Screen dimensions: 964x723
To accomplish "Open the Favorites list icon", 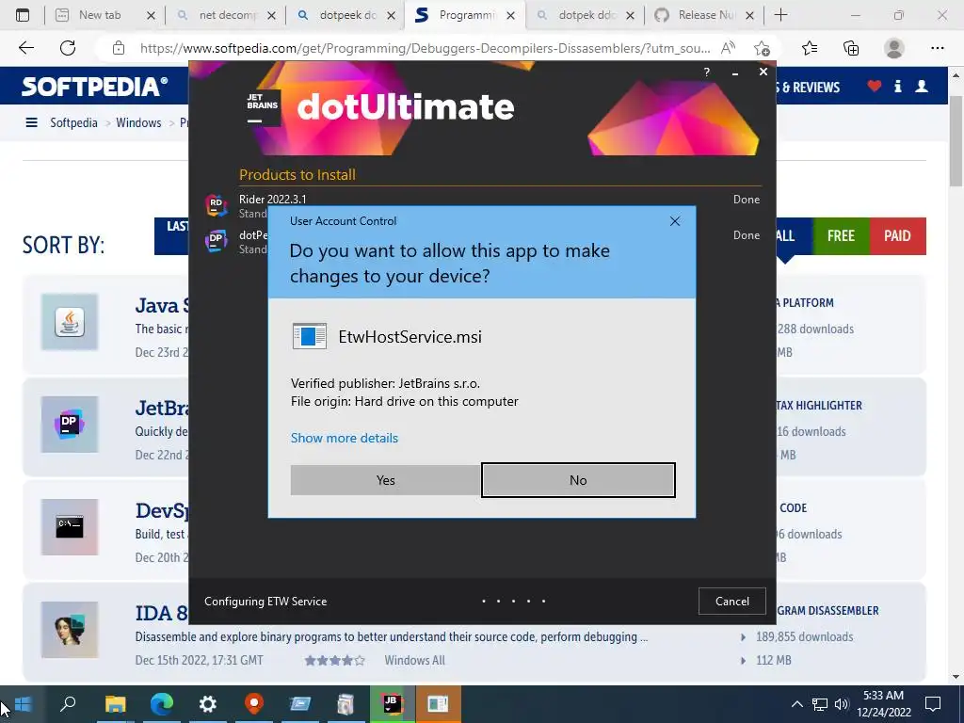I will pyautogui.click(x=810, y=48).
